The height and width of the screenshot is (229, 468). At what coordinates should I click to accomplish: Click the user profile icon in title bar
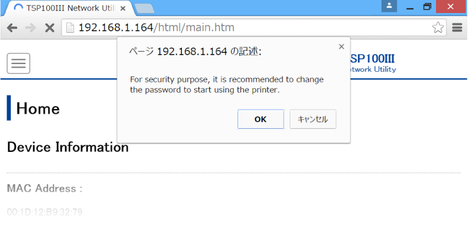tap(389, 6)
